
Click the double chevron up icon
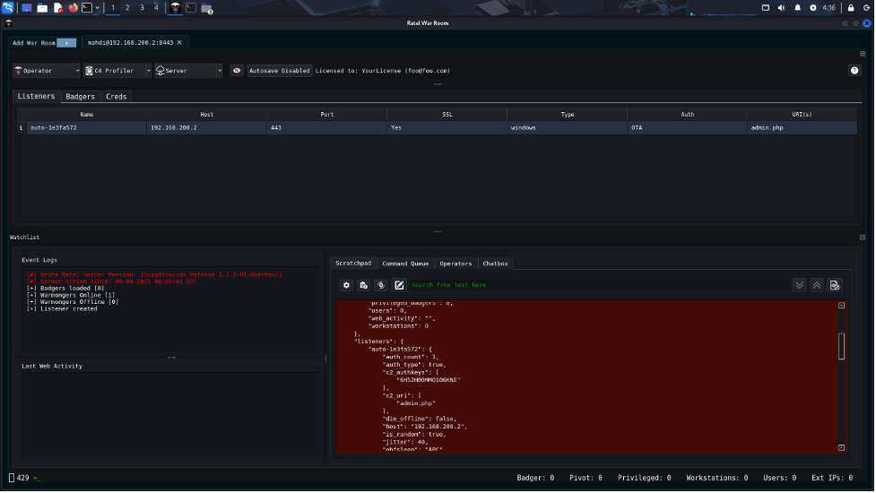(x=817, y=285)
